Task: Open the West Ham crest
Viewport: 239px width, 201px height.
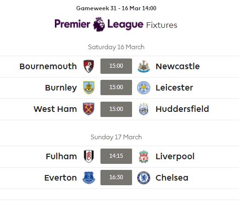Action: [x=89, y=109]
